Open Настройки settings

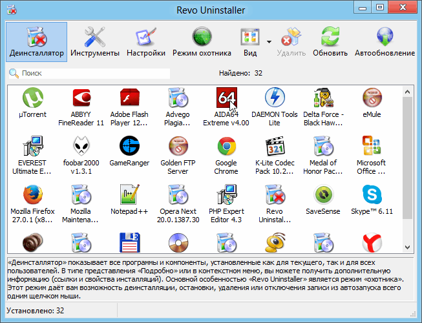146,42
